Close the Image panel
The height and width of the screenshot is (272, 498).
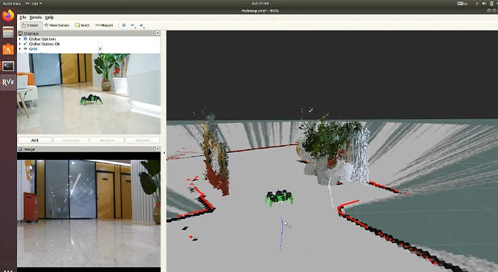(x=158, y=148)
